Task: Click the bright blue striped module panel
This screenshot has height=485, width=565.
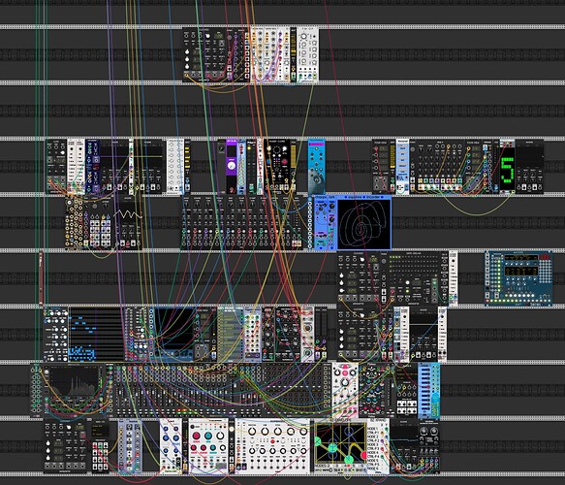Action: (x=428, y=390)
